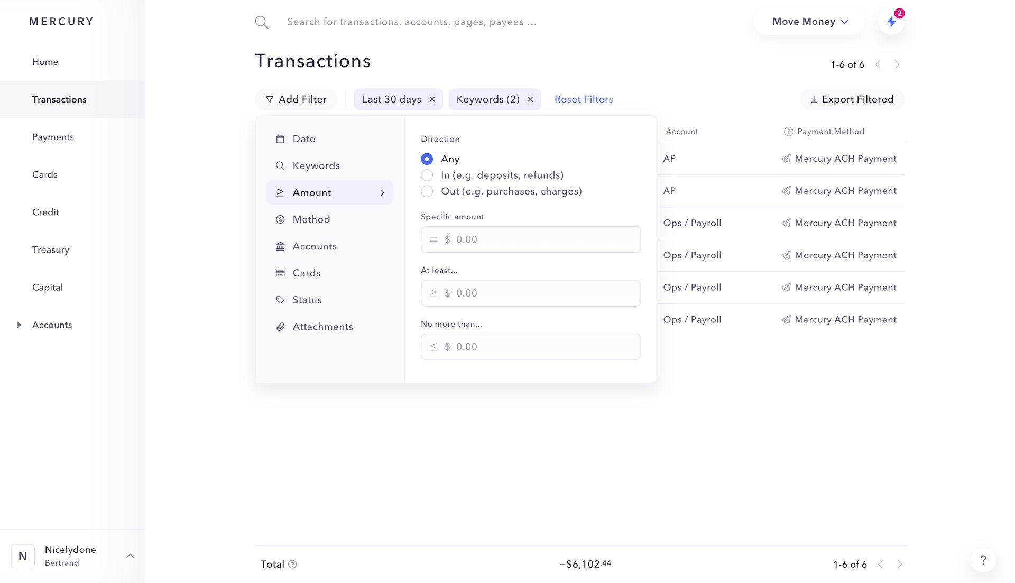Click the help question mark icon

coord(983,560)
